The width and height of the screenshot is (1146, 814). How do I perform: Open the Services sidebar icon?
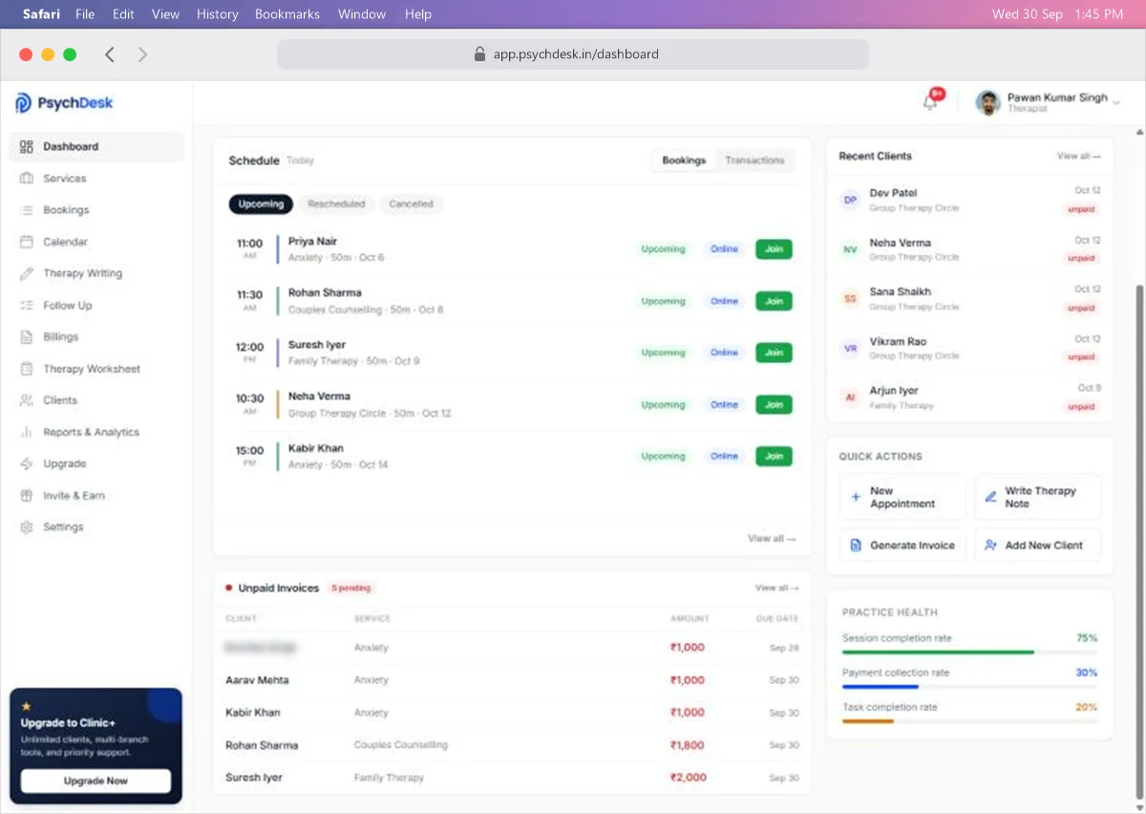(27, 179)
